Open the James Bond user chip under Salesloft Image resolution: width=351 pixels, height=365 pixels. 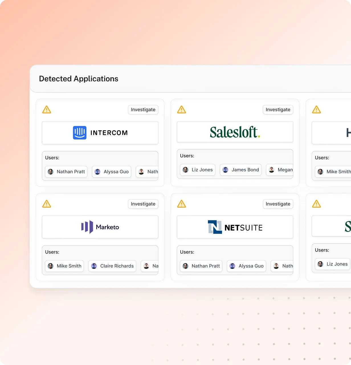click(241, 170)
